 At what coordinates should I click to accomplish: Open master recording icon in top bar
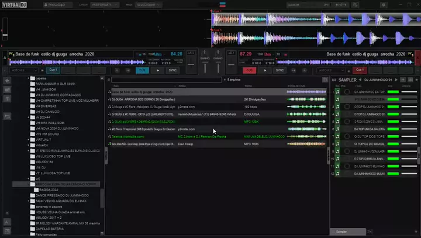click(356, 5)
